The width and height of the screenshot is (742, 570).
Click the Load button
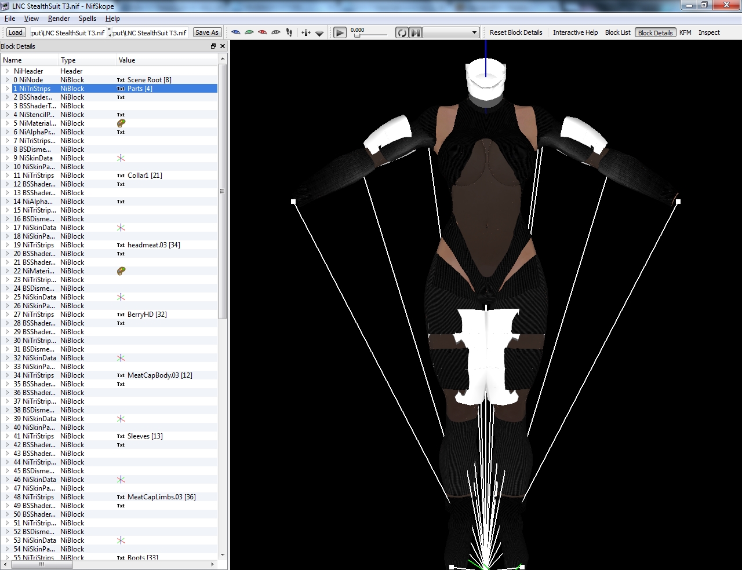[16, 32]
